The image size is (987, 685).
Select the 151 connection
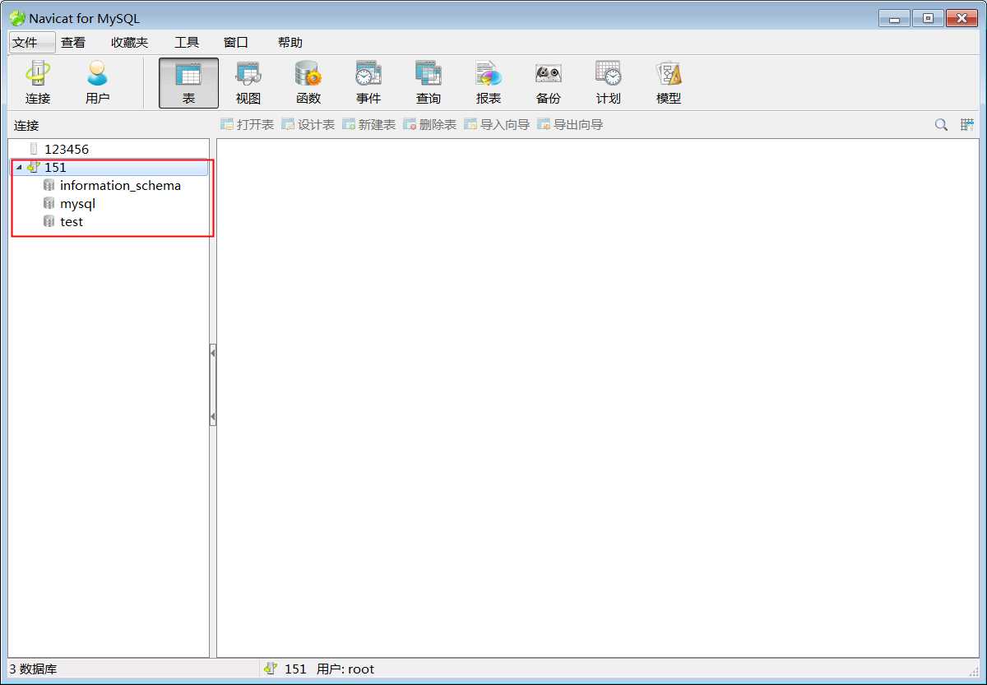coord(55,168)
